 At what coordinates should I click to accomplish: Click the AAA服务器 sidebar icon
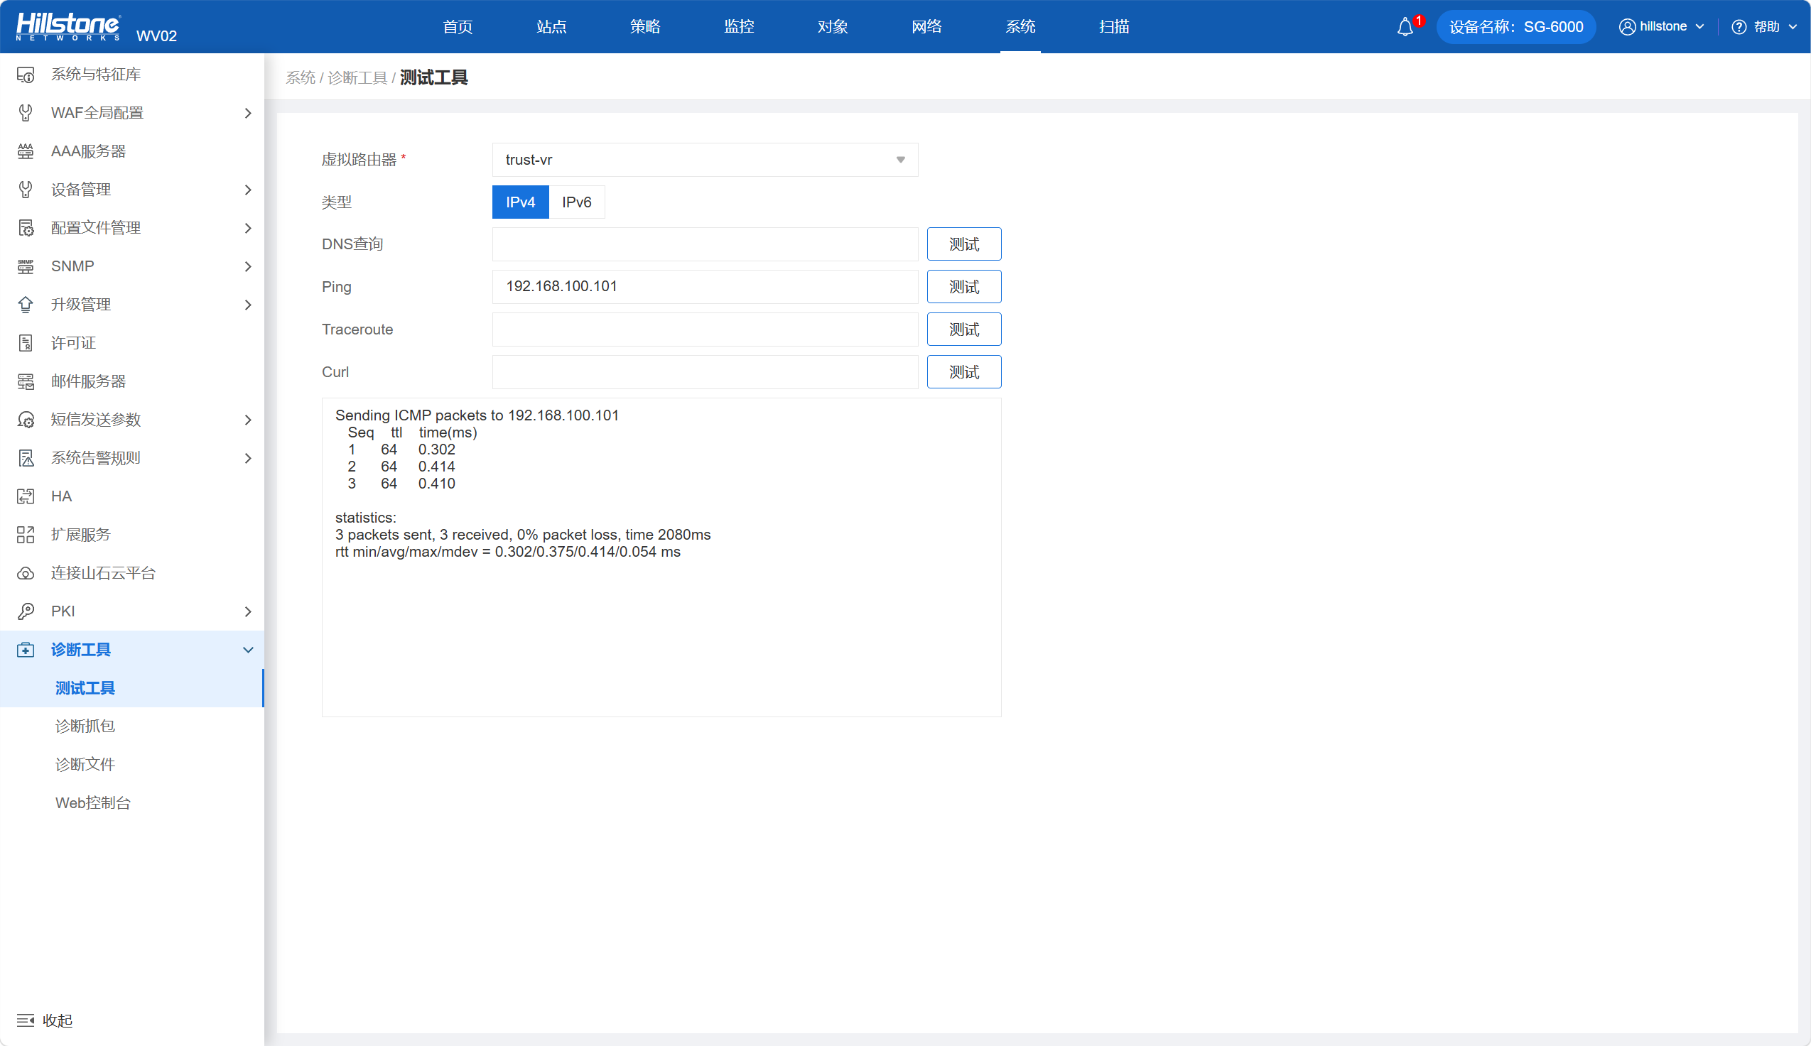pos(26,151)
